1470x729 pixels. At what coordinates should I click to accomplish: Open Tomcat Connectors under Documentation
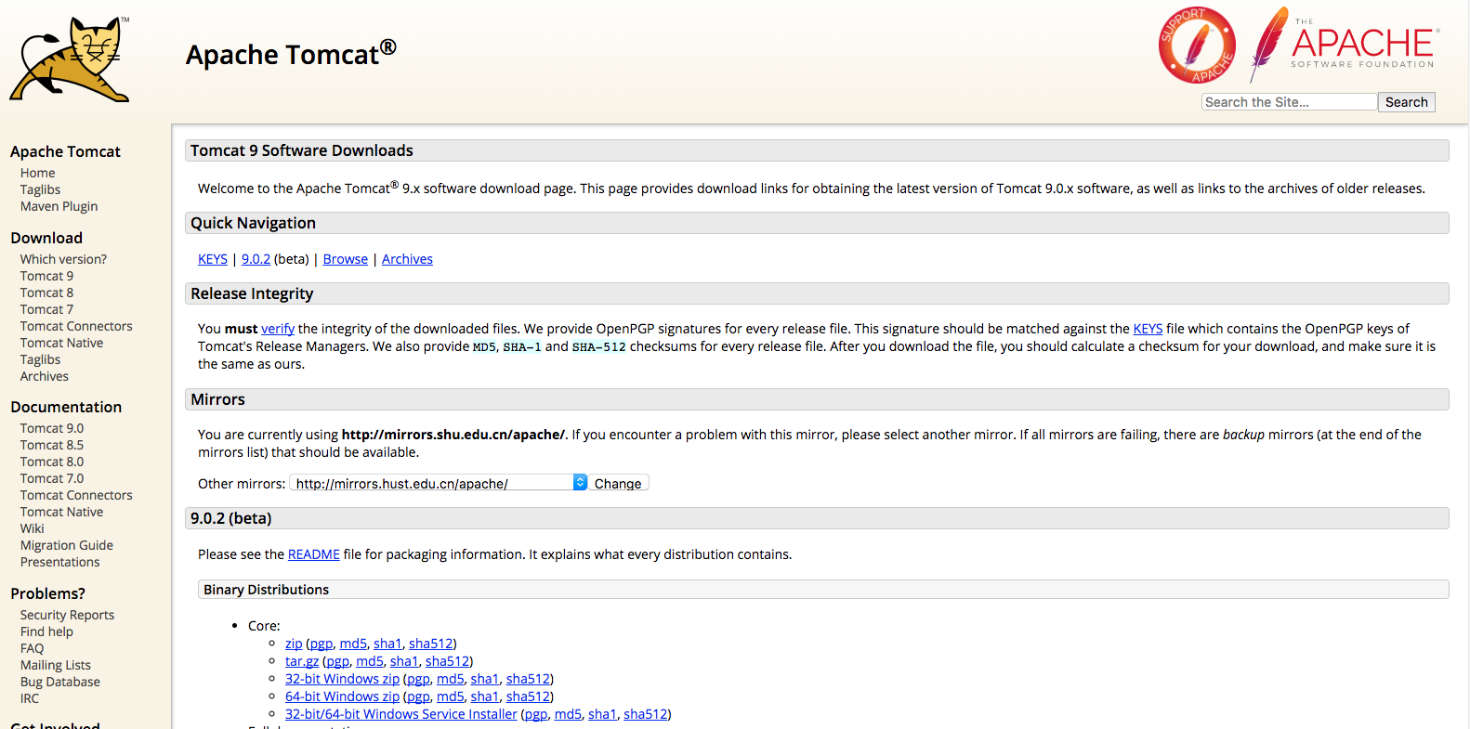tap(76, 495)
